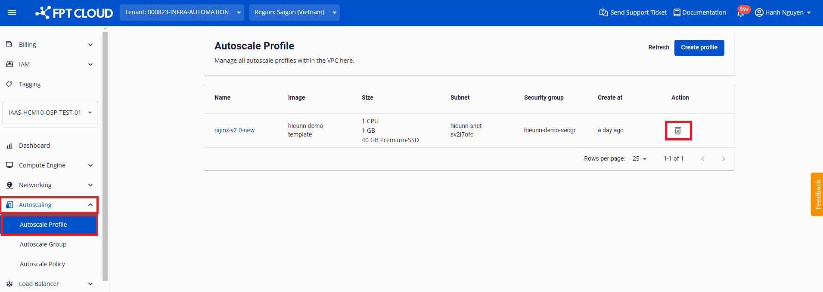Open the IAAS-HCM10-OSP-TEST-01 VPC selector
The width and height of the screenshot is (823, 292).
50,113
